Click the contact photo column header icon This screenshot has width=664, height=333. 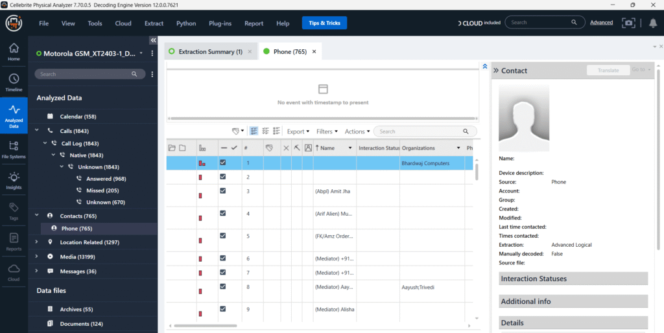[308, 148]
